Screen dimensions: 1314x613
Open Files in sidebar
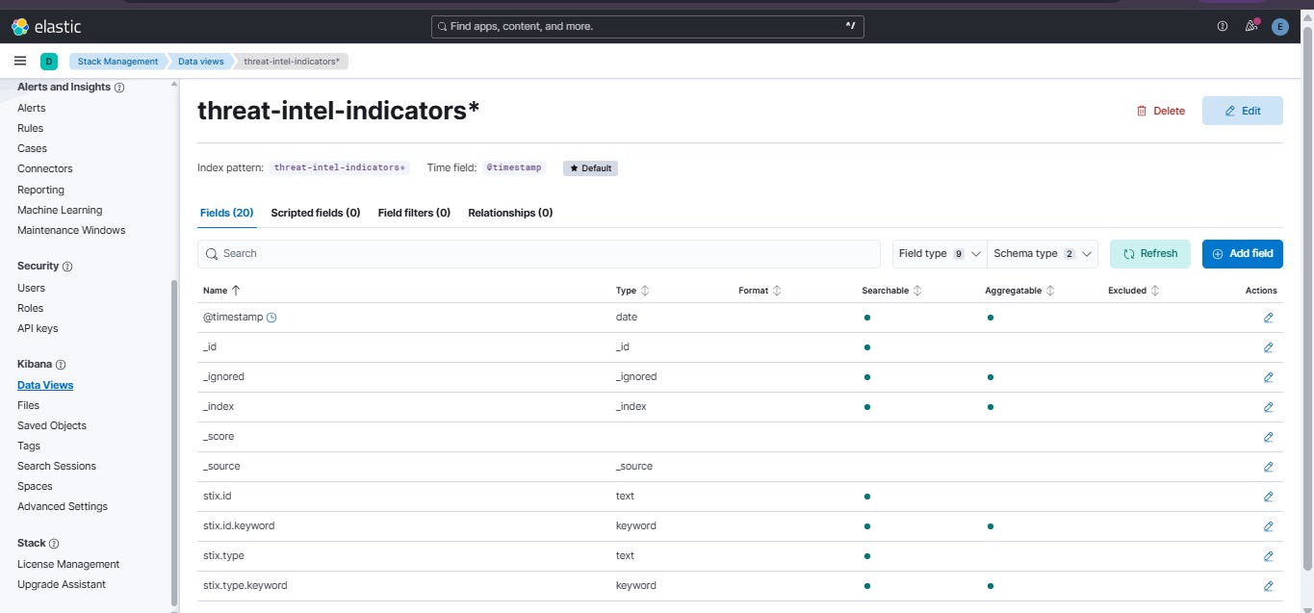click(28, 406)
